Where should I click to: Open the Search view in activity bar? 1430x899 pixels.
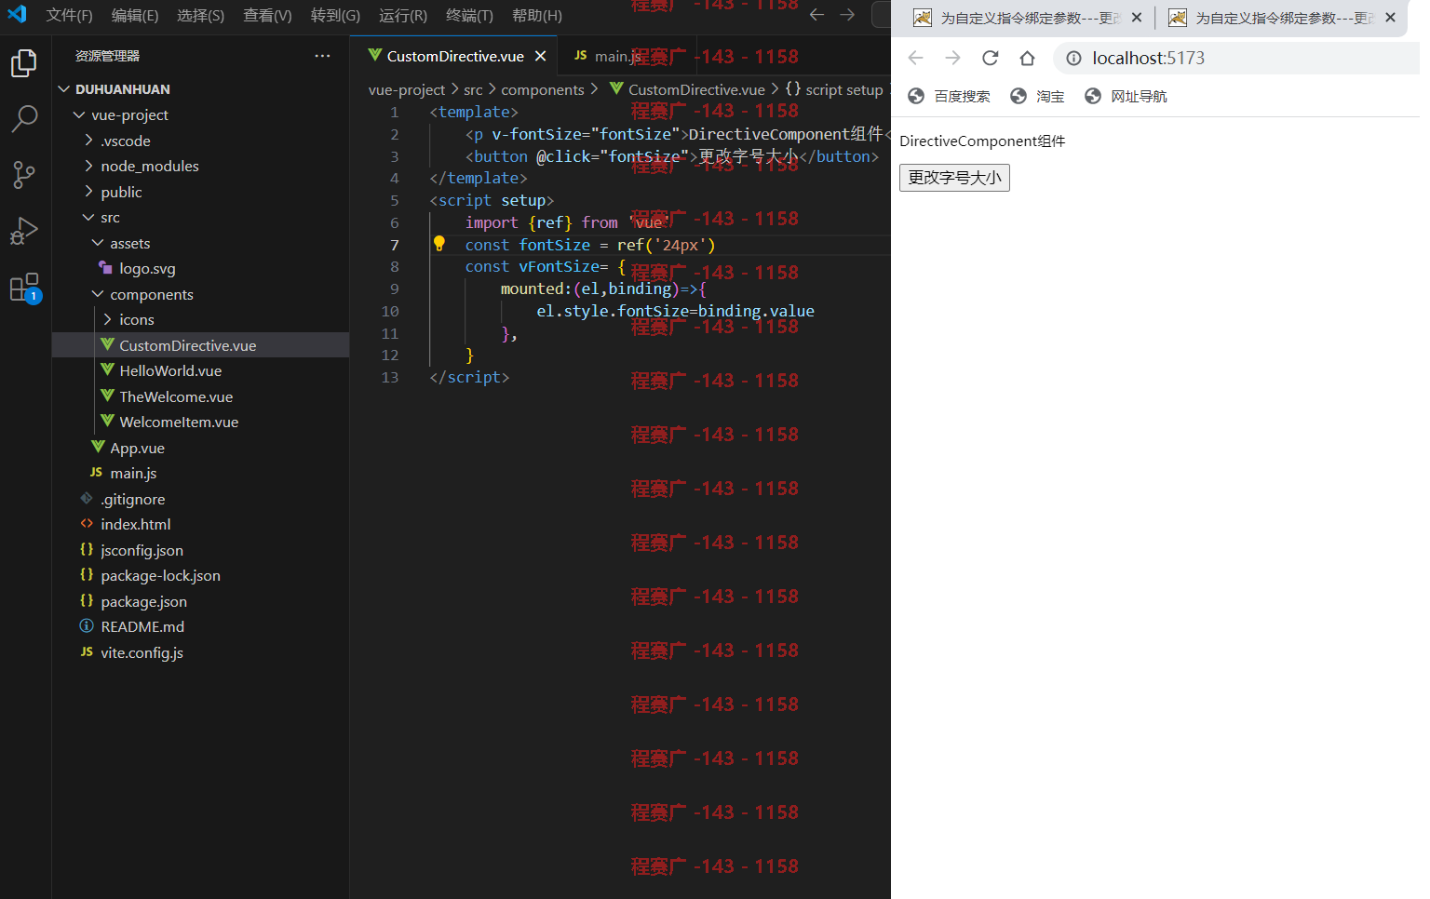24,118
